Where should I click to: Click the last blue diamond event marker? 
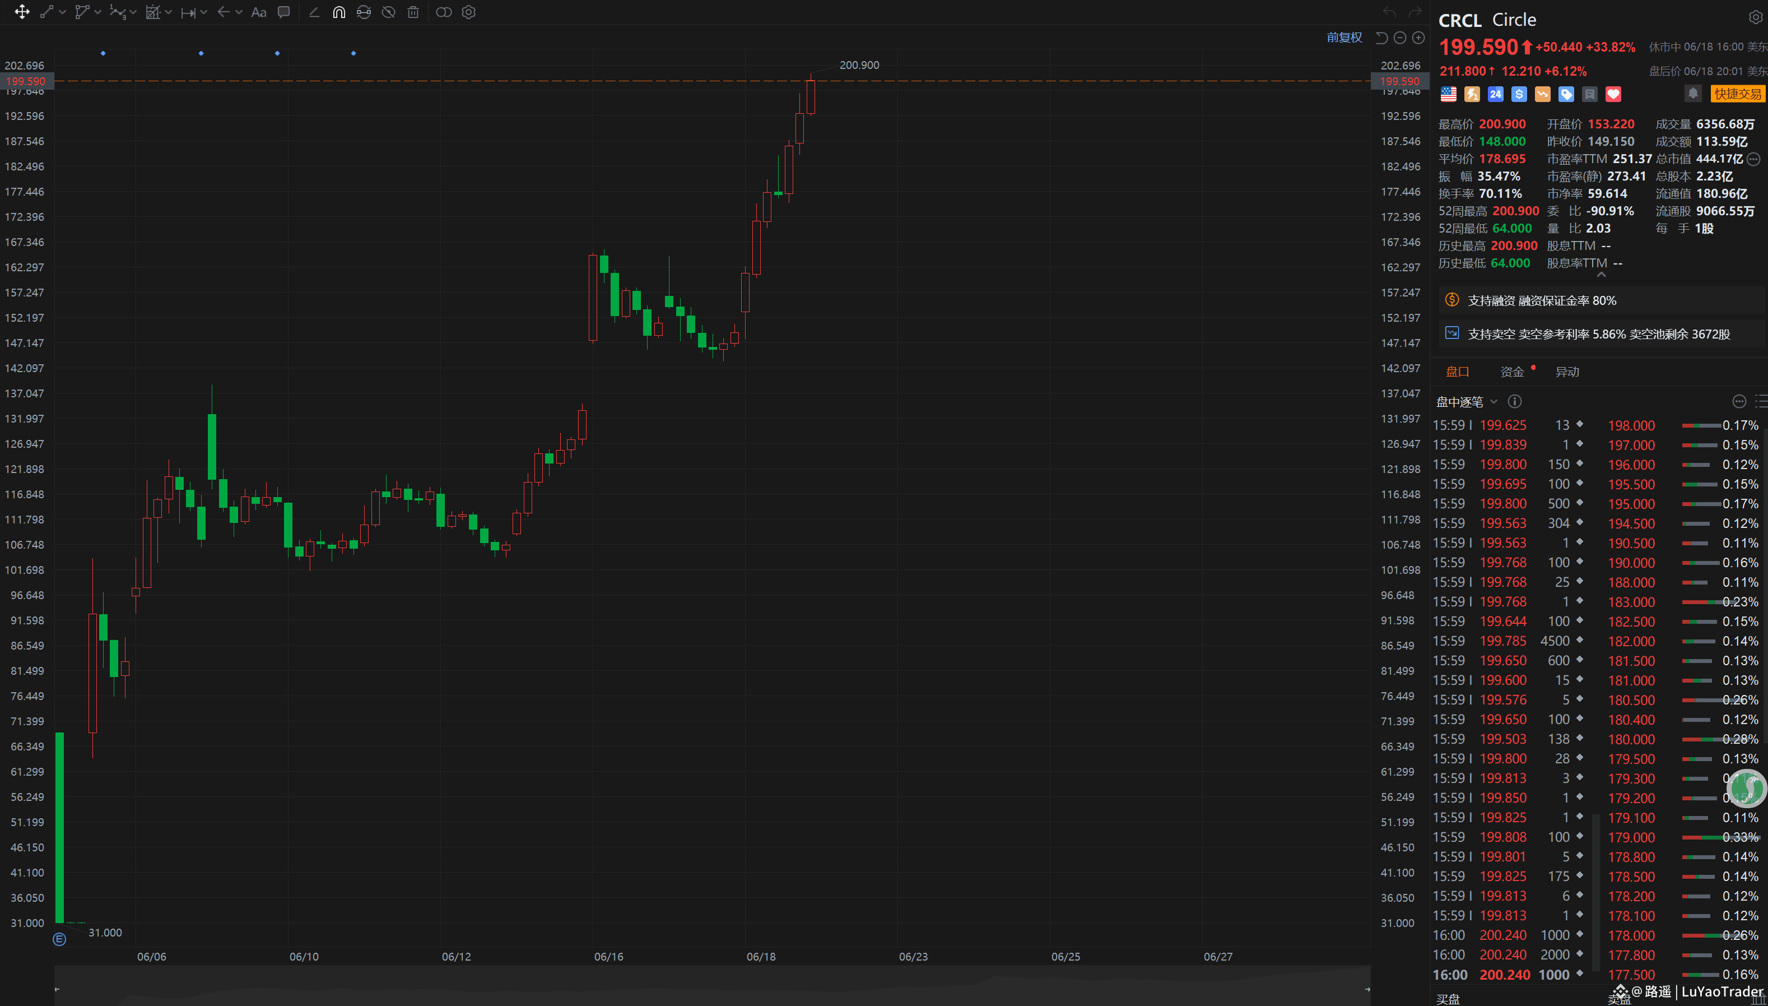(x=353, y=53)
